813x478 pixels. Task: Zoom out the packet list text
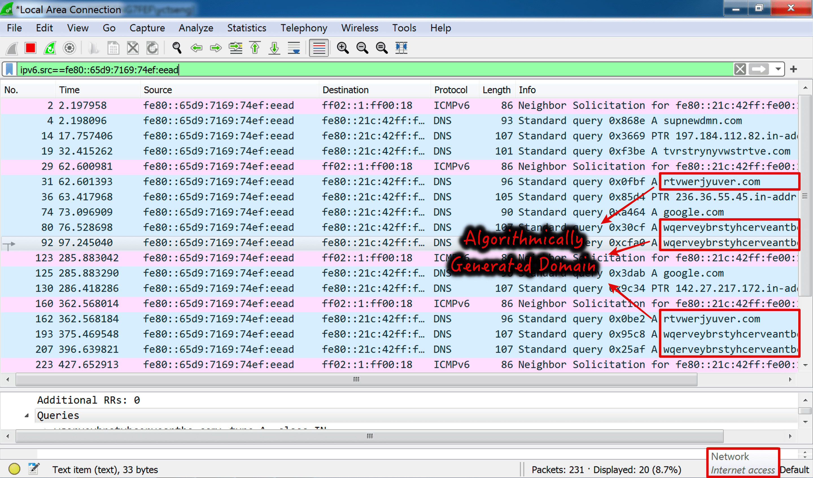(362, 48)
